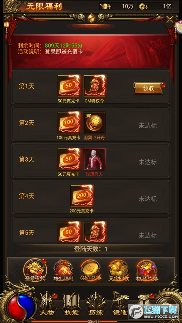
Task: Add gold coins via the 1亿 plus icon
Action: point(144,6)
